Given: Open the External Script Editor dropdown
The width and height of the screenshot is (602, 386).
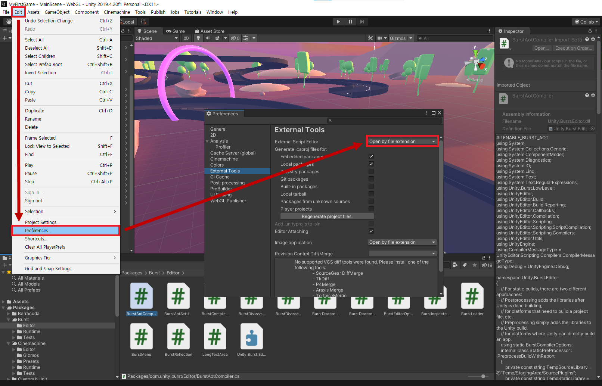Looking at the screenshot, I should 402,141.
